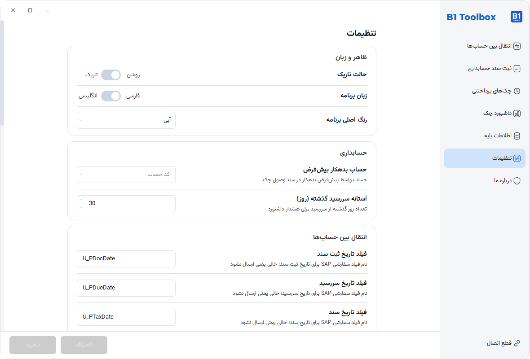The width and height of the screenshot is (530, 359).
Task: Click the transfer arrows icon beside انتقال بین حساب‌ها
Action: pos(517,46)
